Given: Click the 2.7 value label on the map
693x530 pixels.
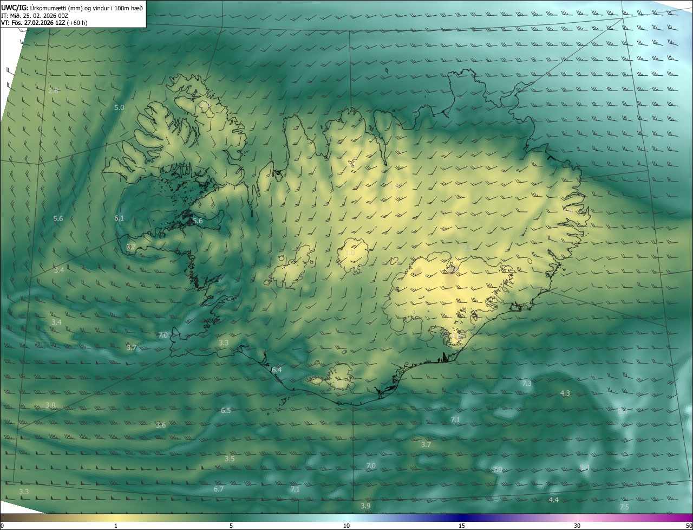Looking at the screenshot, I should point(131,247).
